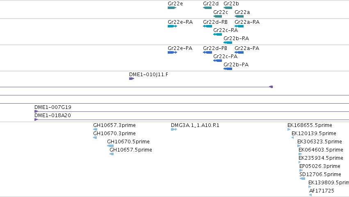Select the GH10657.3prime EST glyph
The image size is (349, 197).
[x=95, y=129]
